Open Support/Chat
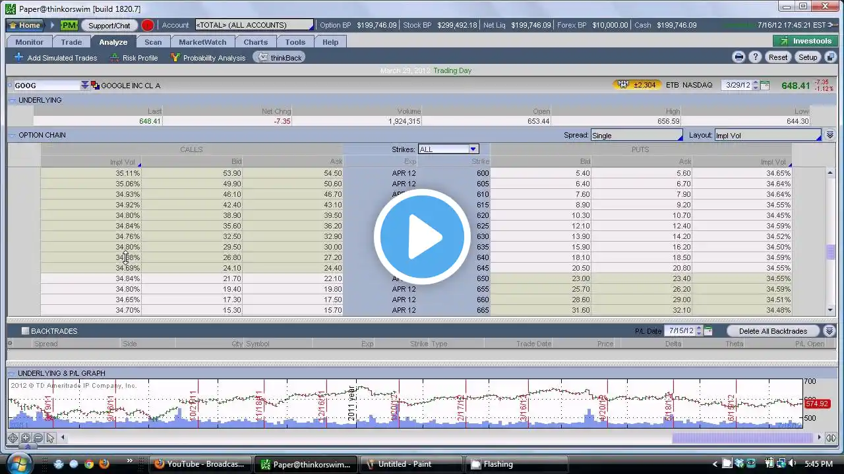The width and height of the screenshot is (844, 474). coord(109,25)
